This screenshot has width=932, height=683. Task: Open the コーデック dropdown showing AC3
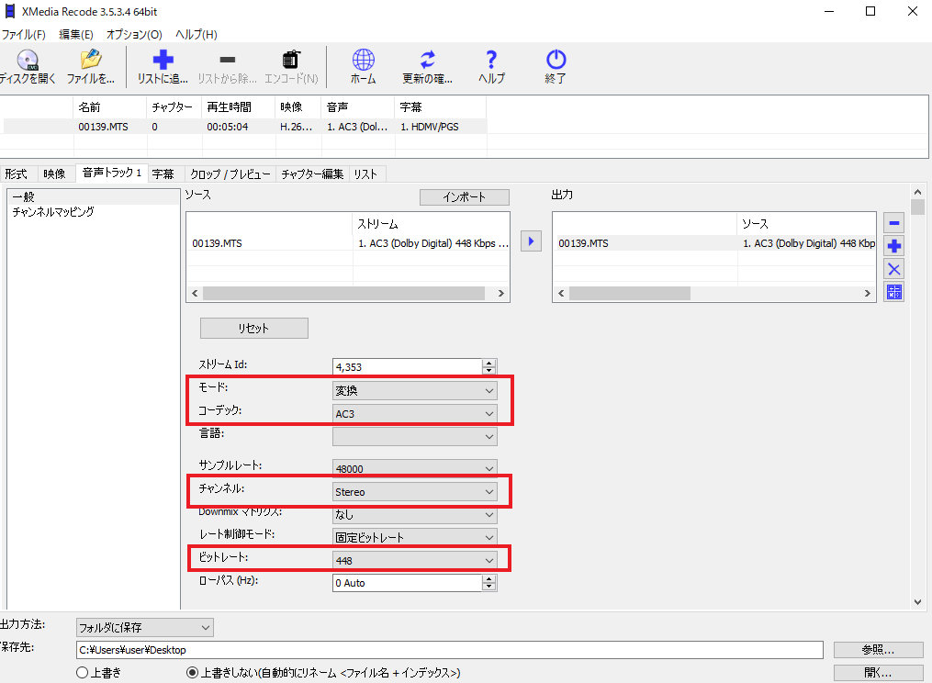click(414, 414)
